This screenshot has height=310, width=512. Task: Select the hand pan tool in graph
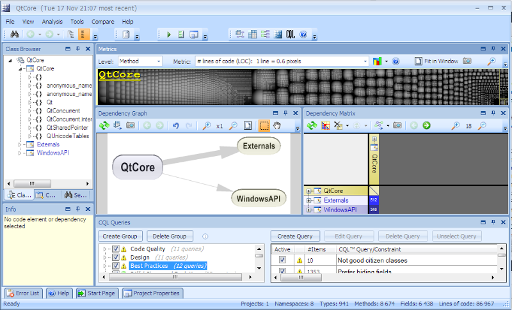pos(277,125)
